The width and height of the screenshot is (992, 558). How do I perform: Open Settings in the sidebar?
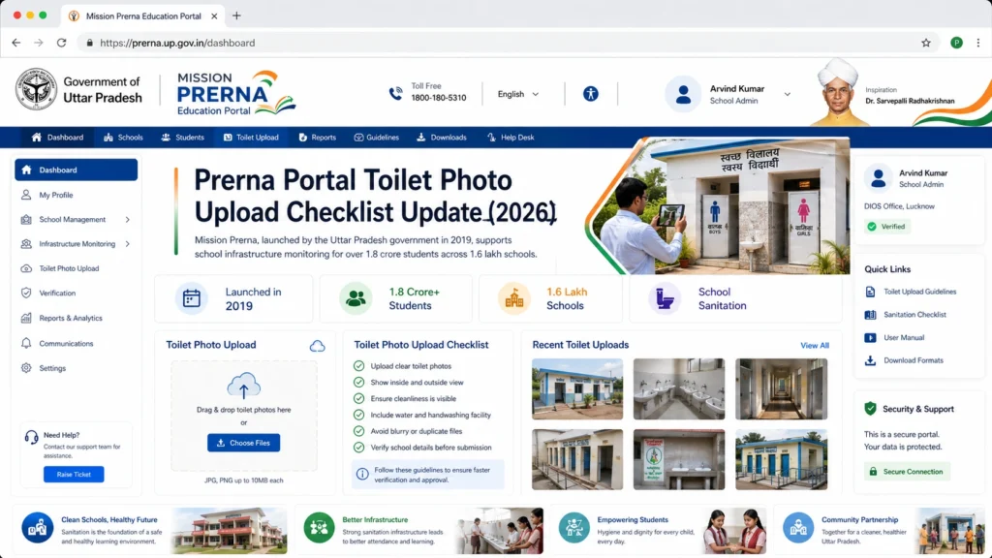pyautogui.click(x=76, y=368)
